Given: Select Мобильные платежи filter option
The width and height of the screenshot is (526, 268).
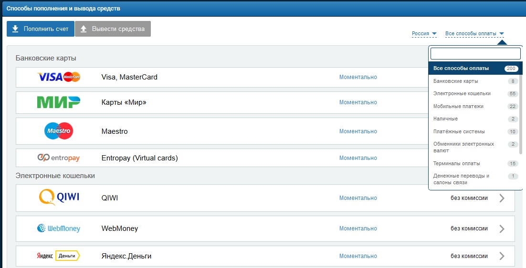Looking at the screenshot, I should 458,106.
